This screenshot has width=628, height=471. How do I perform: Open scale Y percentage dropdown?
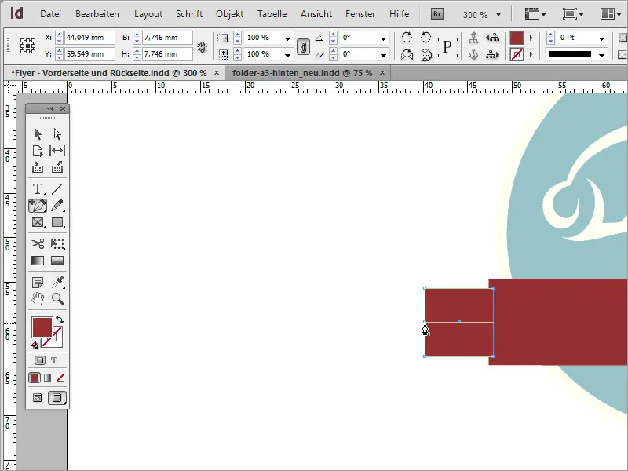[x=287, y=55]
